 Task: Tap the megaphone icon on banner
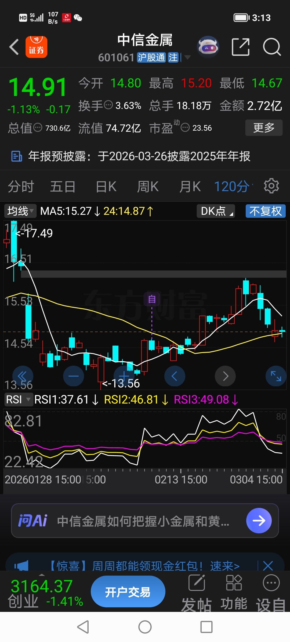click(x=21, y=566)
